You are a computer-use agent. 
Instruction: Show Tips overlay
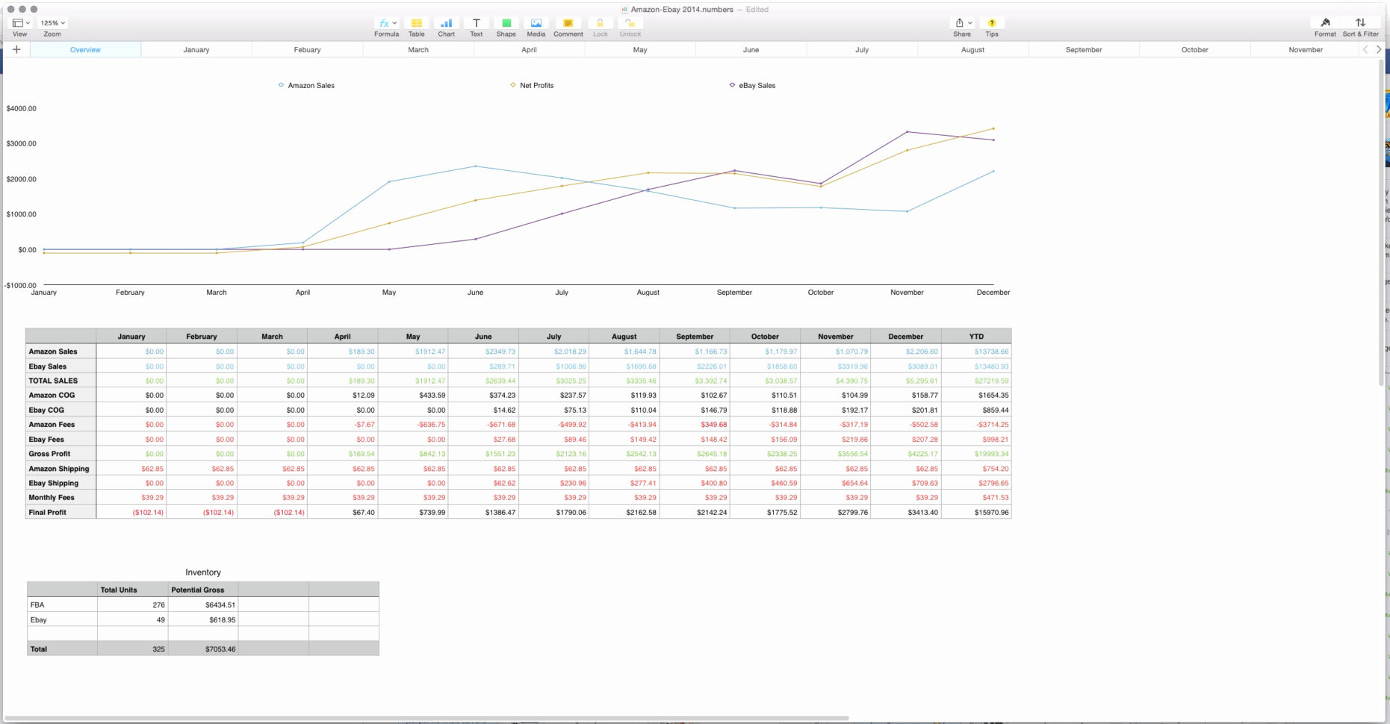tap(992, 23)
